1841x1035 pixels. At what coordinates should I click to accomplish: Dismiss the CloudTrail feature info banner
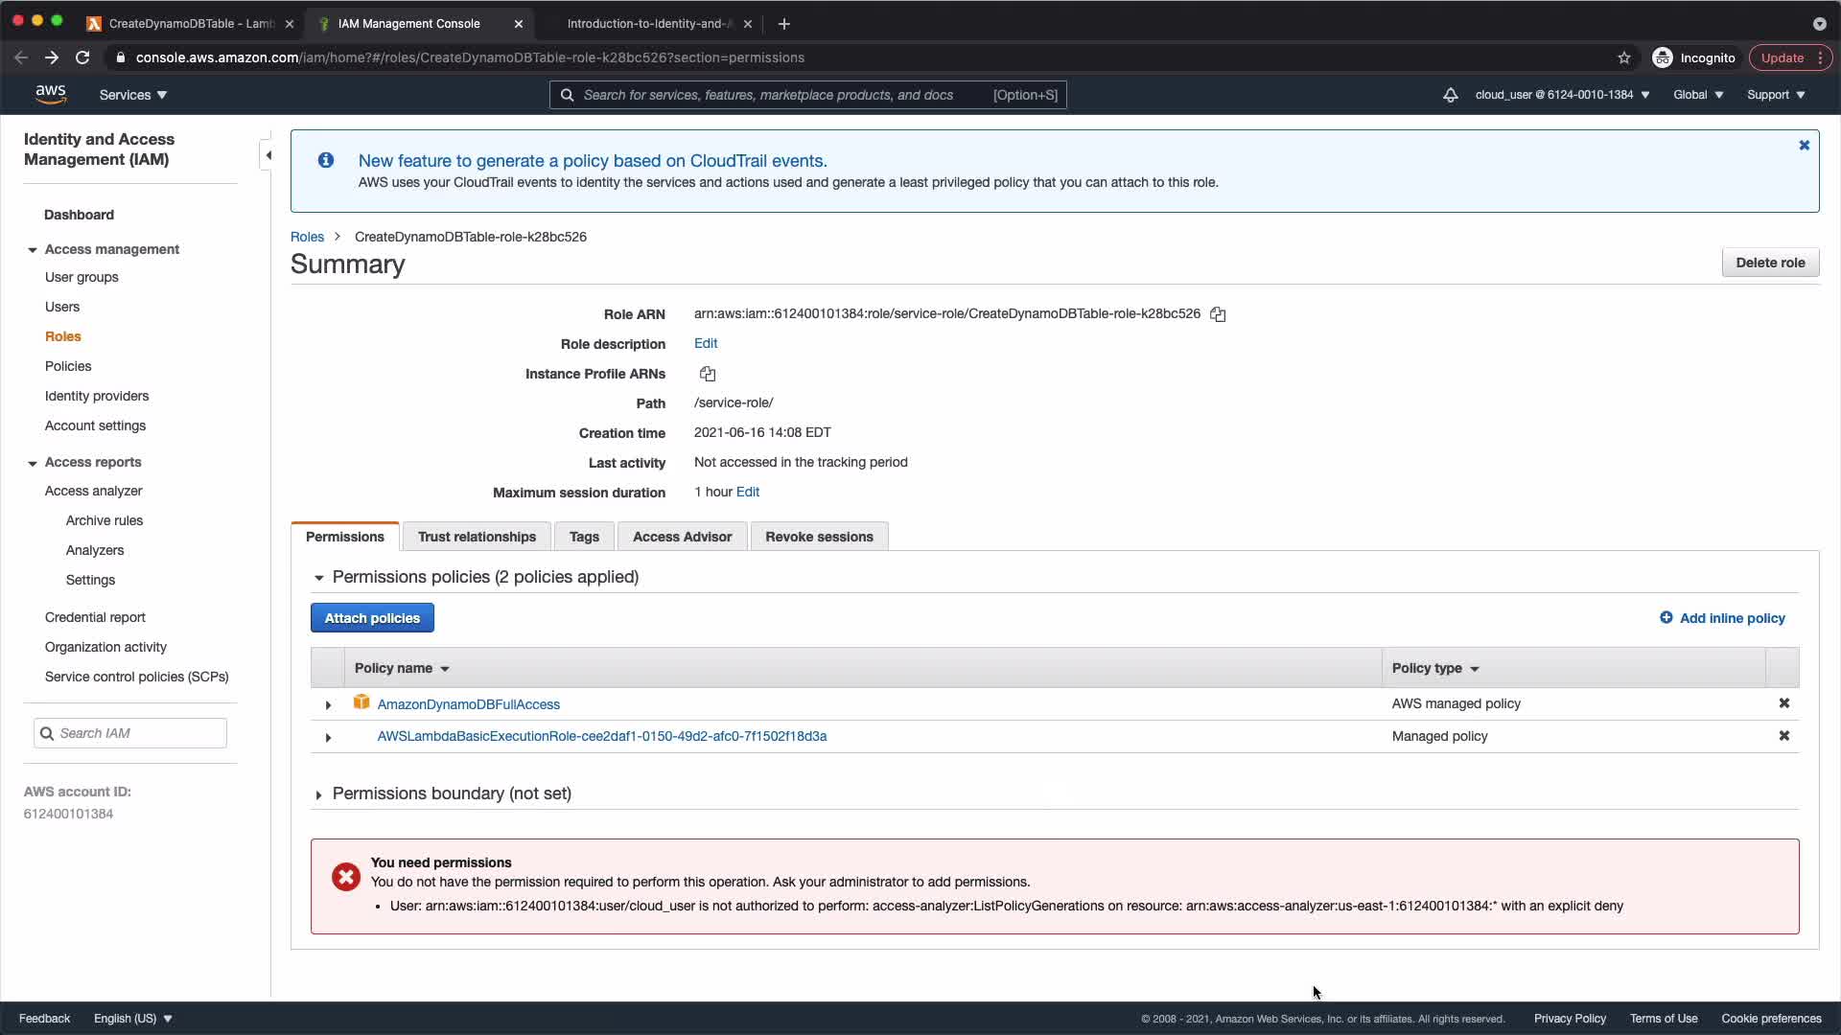(1804, 146)
